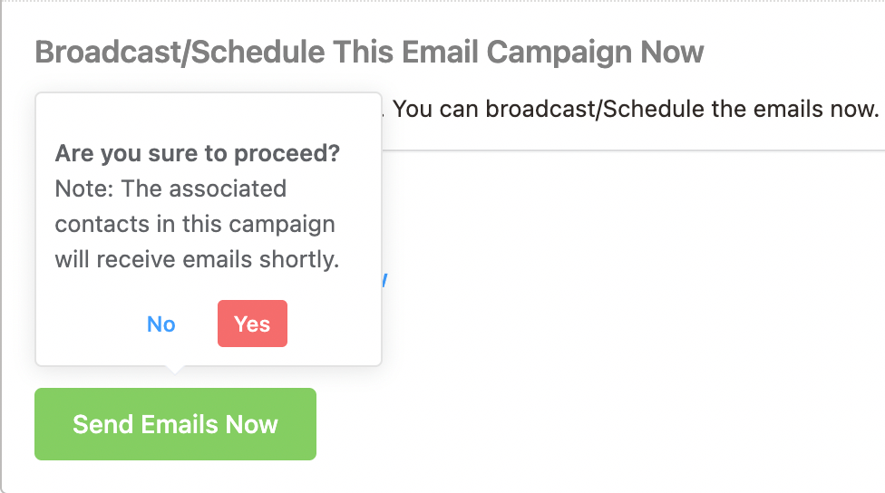The width and height of the screenshot is (885, 493).
Task: Click the horizontal divider below the description
Action: pyautogui.click(x=635, y=150)
